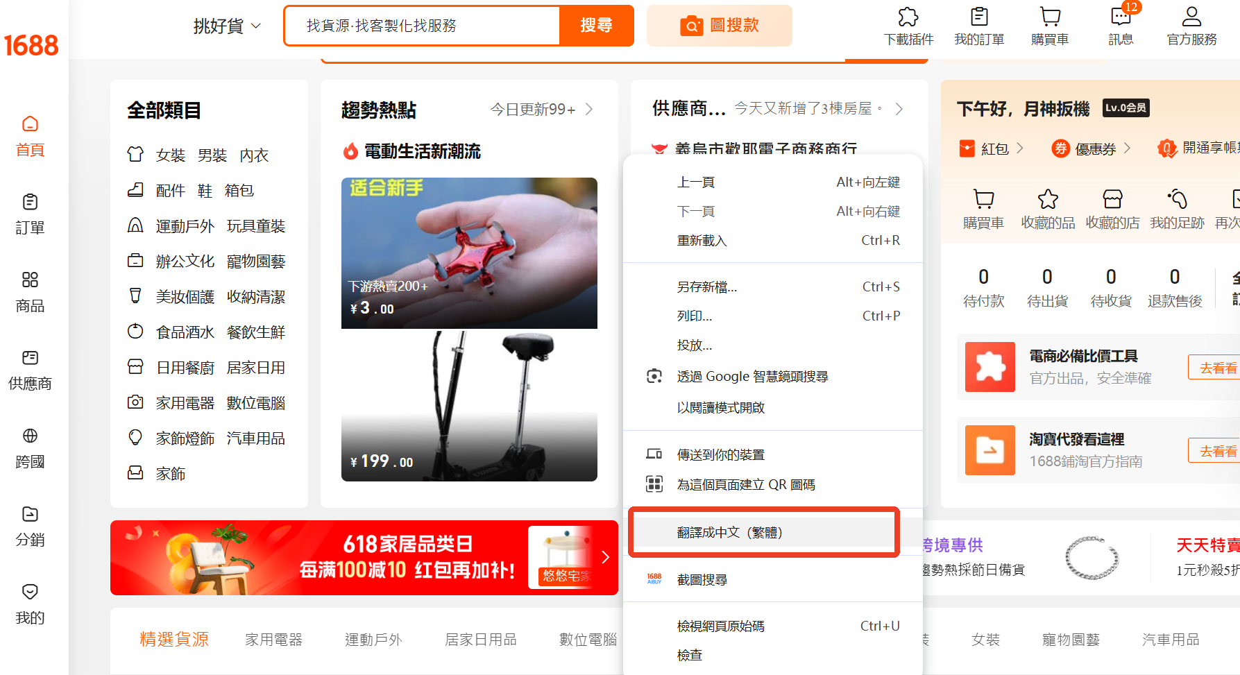1240x675 pixels.
Task: Click the 淘寶代發看這裡 folder tile icon
Action: pyautogui.click(x=990, y=450)
